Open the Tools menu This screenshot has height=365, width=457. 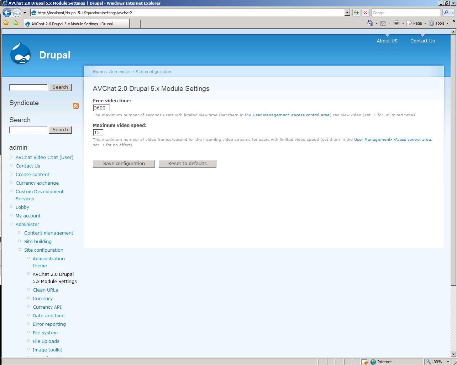(x=438, y=23)
